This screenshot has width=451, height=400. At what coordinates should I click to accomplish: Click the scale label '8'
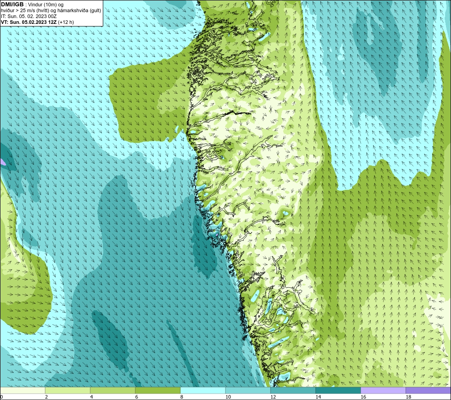click(181, 397)
